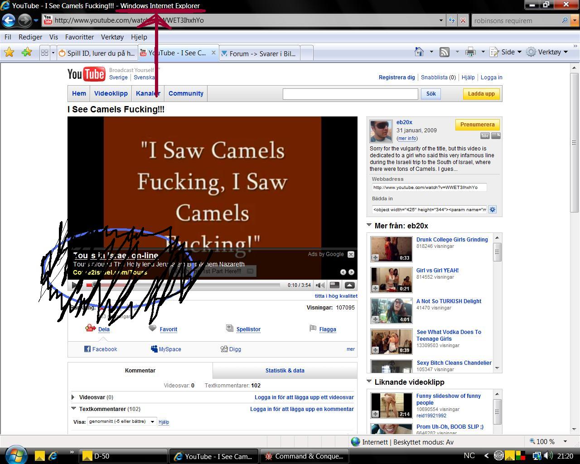Select the 'Statistik & data' tab
This screenshot has height=464, width=580.
285,370
